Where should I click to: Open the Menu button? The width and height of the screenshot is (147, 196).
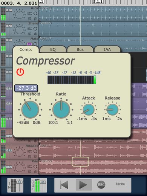point(121,184)
